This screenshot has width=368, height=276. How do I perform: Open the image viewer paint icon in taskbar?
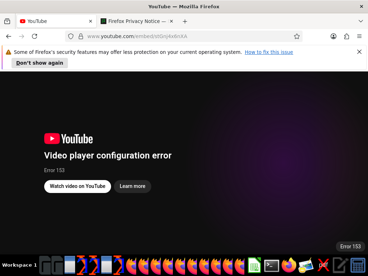coord(306,266)
